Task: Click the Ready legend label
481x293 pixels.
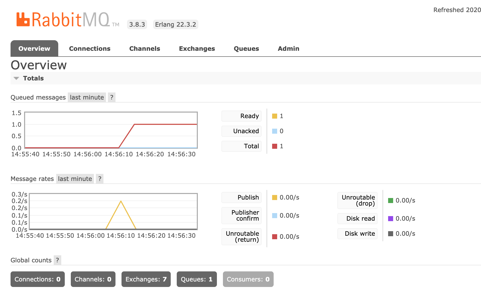Action: click(x=242, y=116)
